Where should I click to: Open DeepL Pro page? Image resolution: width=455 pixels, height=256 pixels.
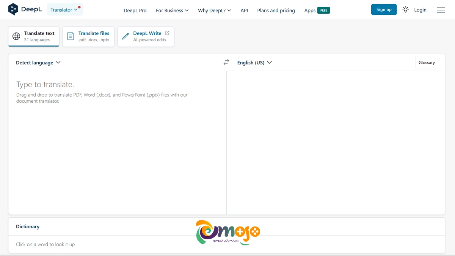(x=135, y=10)
